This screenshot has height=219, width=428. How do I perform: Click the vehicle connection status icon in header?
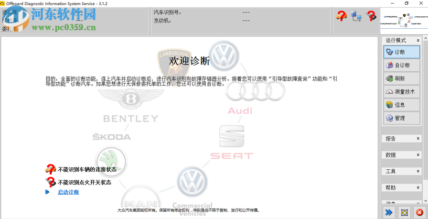[341, 16]
